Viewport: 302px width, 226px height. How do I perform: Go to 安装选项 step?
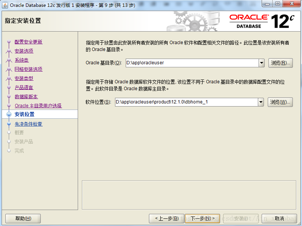coord(24,51)
